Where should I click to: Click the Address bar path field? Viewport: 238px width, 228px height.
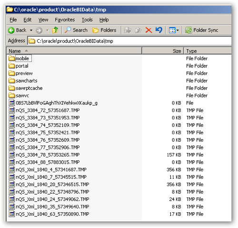click(x=129, y=41)
